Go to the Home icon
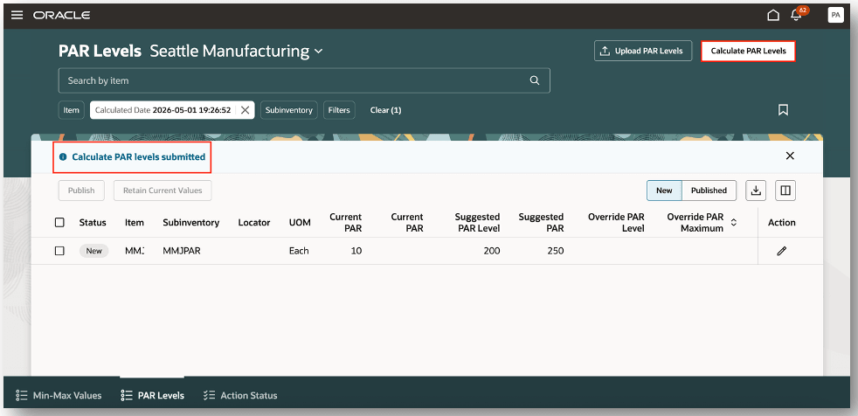858x416 pixels. pyautogui.click(x=773, y=16)
